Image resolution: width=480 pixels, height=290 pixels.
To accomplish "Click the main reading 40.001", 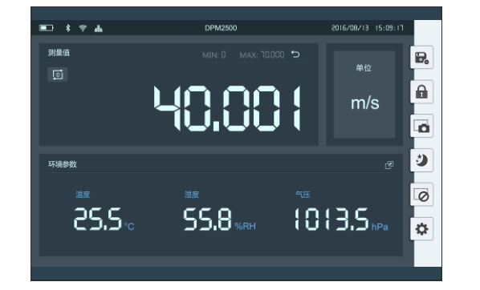I will 227,108.
